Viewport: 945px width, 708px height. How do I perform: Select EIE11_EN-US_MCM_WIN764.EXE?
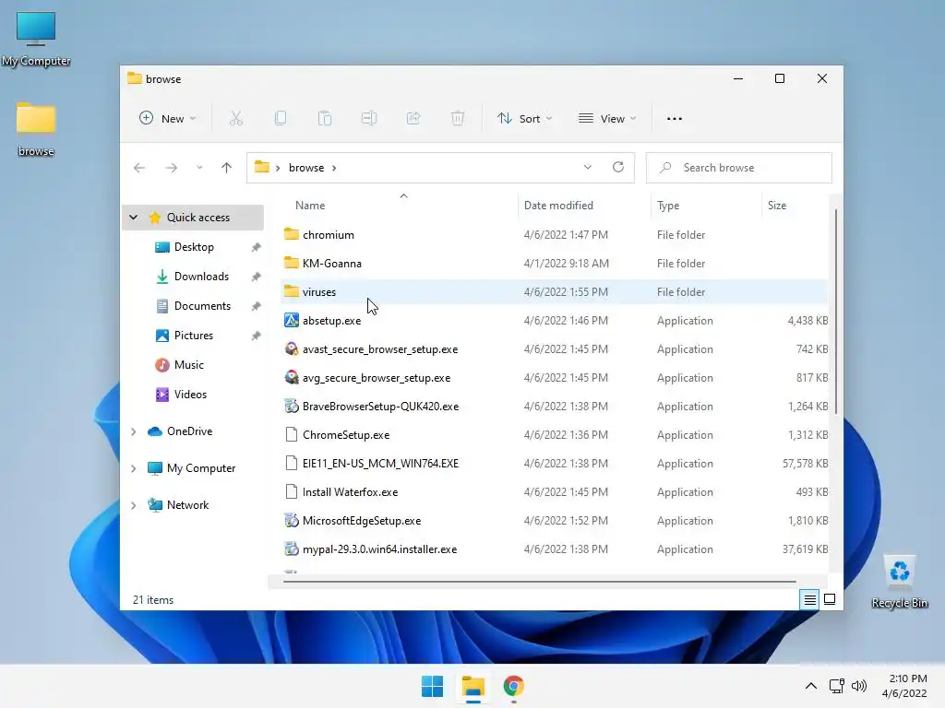555,464
